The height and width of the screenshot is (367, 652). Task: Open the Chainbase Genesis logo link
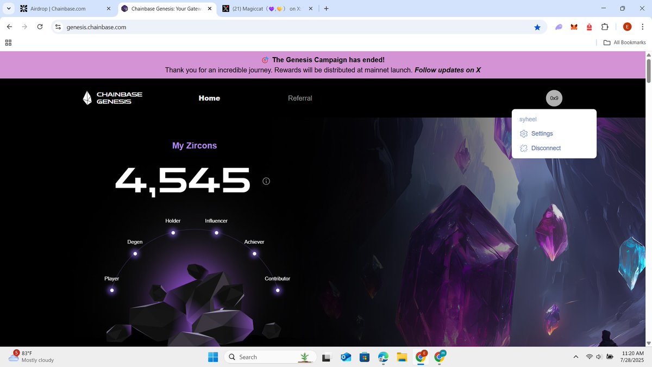tap(112, 98)
